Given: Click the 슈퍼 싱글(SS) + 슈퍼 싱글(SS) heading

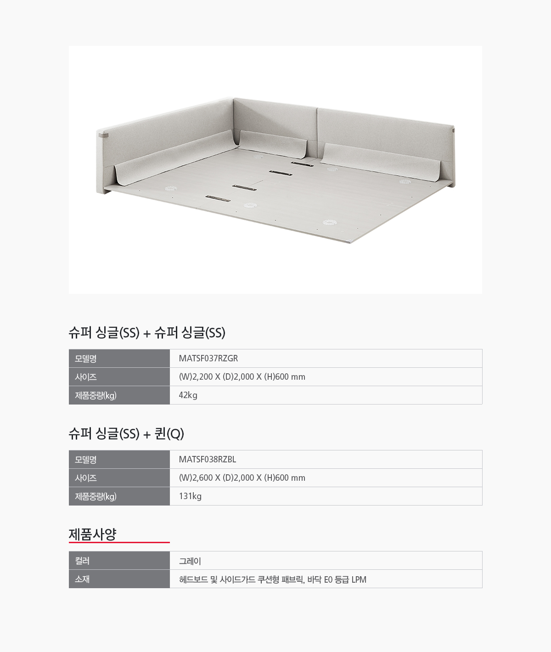Looking at the screenshot, I should tap(147, 333).
